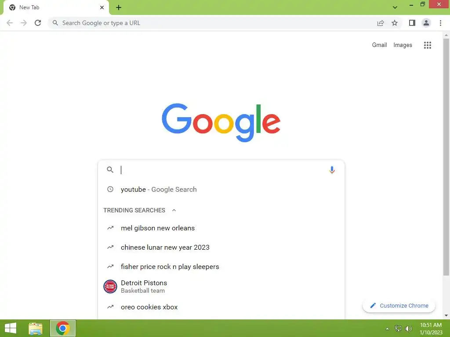450x337 pixels.
Task: Focus the Google search text field
Action: 222,170
